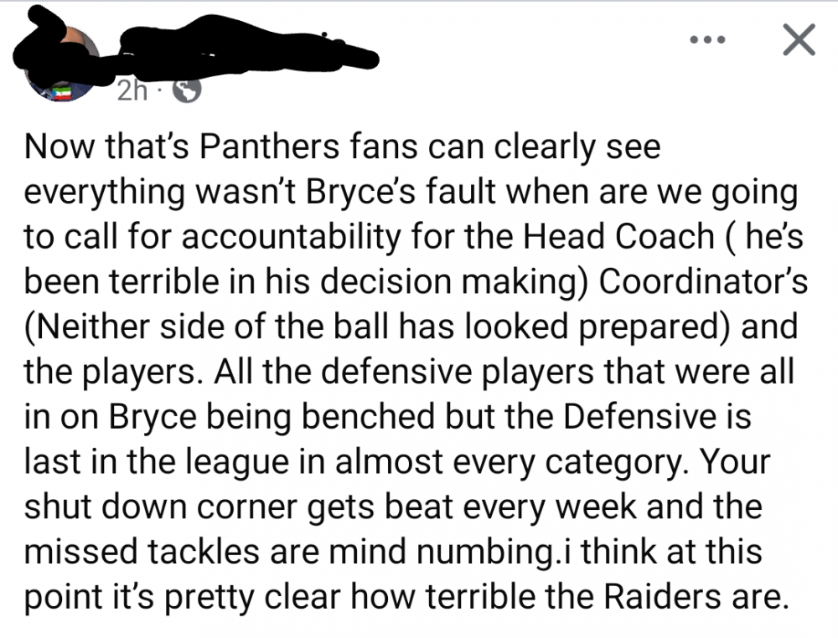Viewport: 838px width, 638px height.
Task: Click the word Bryce's in the second line
Action: pyautogui.click(x=374, y=193)
